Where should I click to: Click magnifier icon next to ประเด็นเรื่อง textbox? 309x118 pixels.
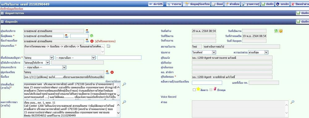click(x=124, y=84)
